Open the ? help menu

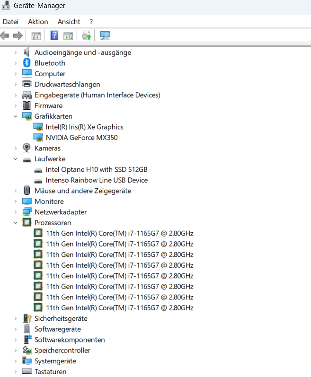coord(91,22)
